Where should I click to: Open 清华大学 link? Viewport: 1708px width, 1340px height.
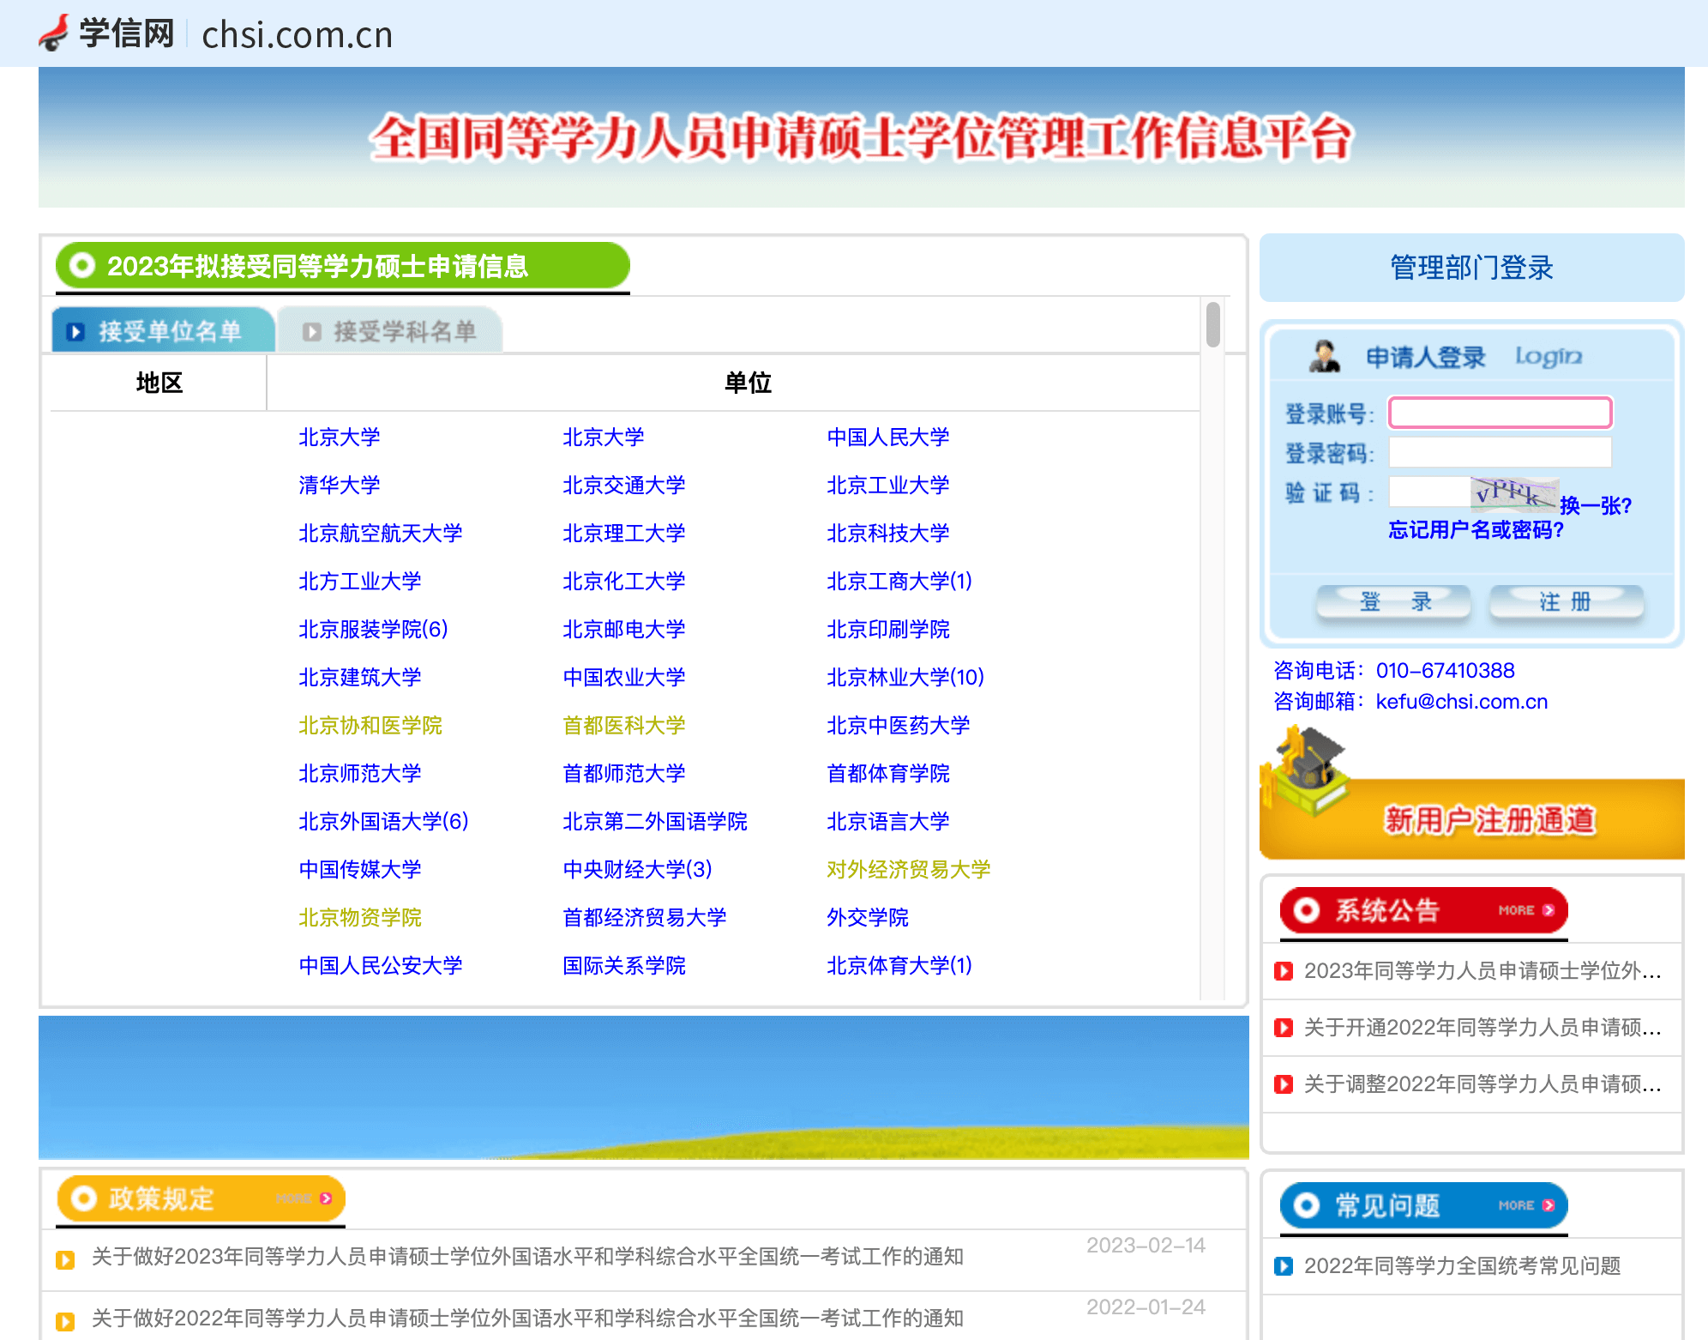coord(340,486)
